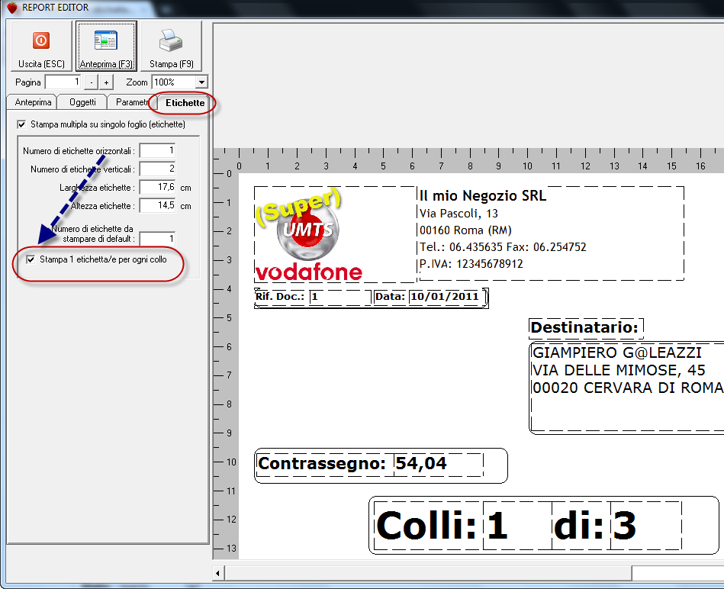This screenshot has height=589, width=724.
Task: Click the Larghezza etichette field
Action: (x=157, y=187)
